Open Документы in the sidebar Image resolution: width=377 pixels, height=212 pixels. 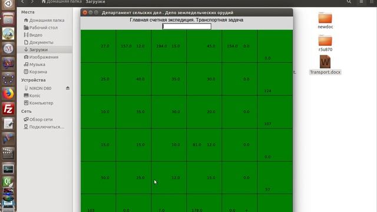pyautogui.click(x=45, y=42)
